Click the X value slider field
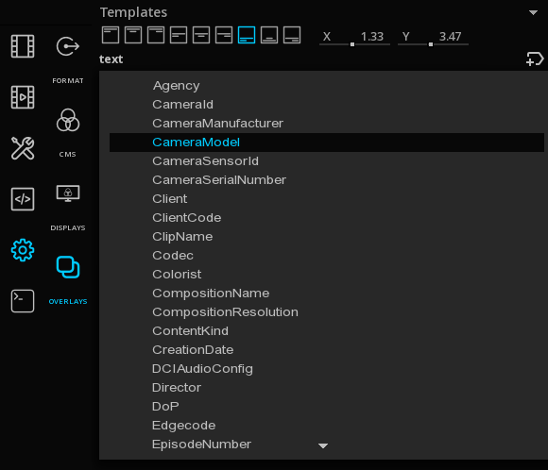 pos(354,37)
